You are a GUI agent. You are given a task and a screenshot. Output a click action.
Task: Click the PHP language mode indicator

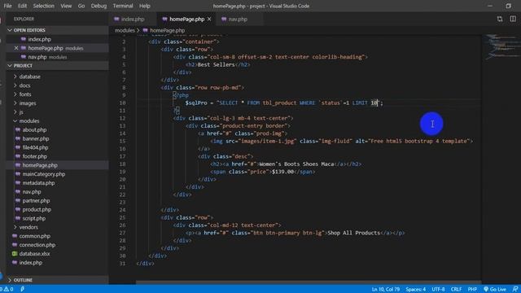[x=472, y=290]
